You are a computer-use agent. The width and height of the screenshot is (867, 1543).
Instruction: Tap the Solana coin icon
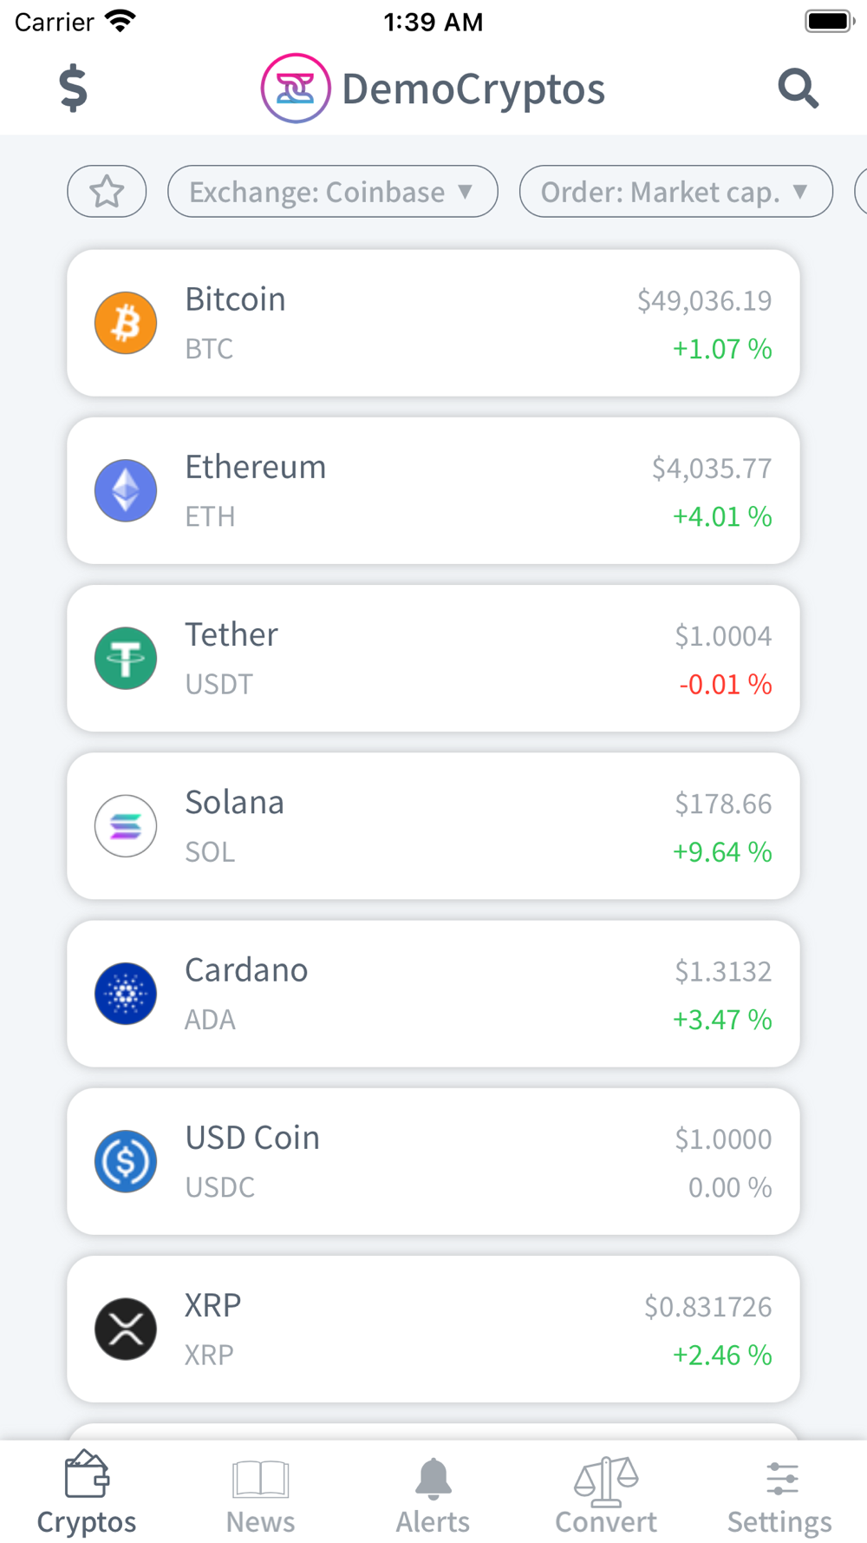pyautogui.click(x=126, y=825)
